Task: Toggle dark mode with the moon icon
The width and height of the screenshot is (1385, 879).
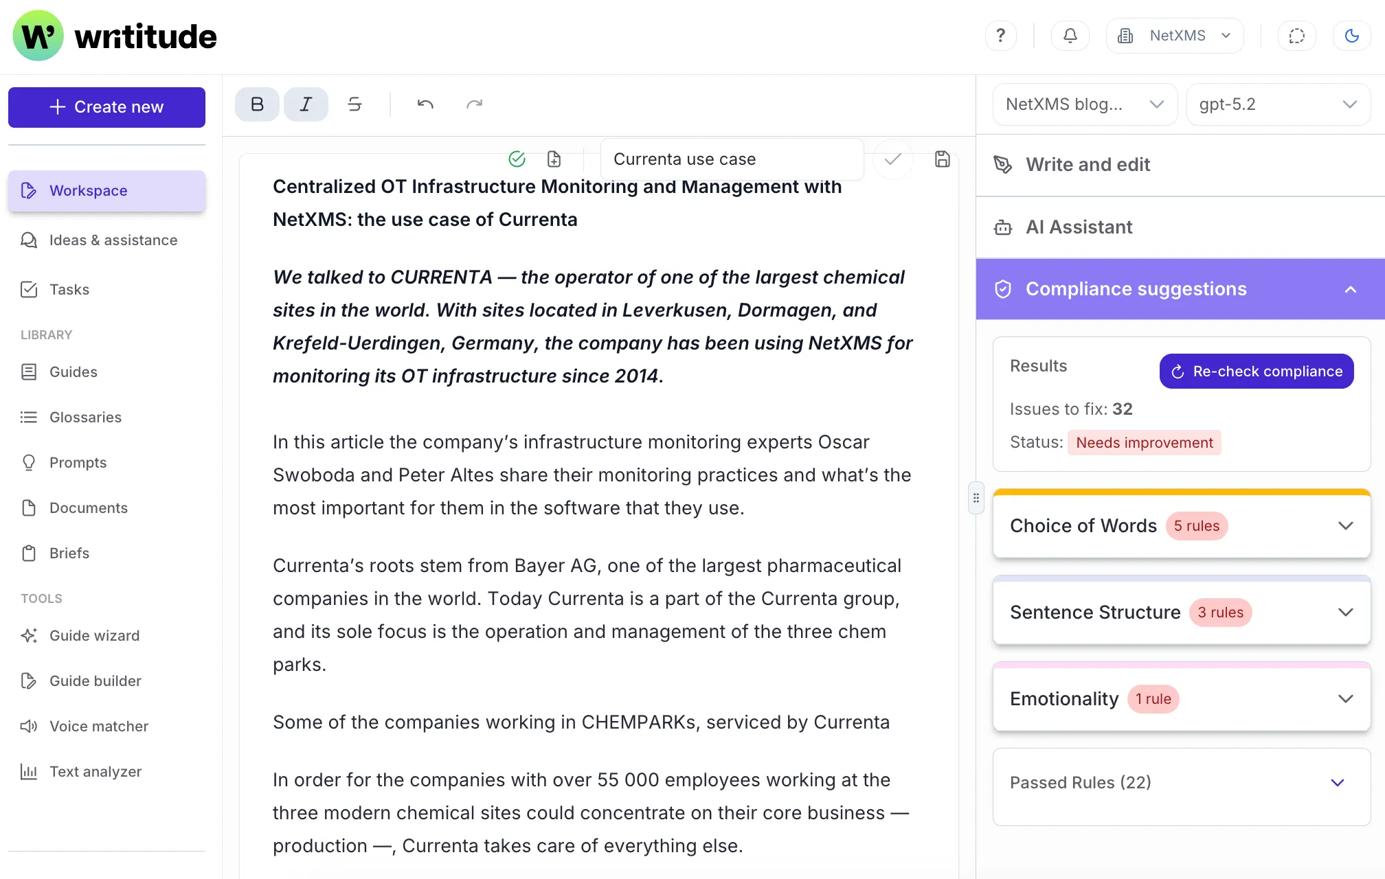Action: coord(1351,35)
